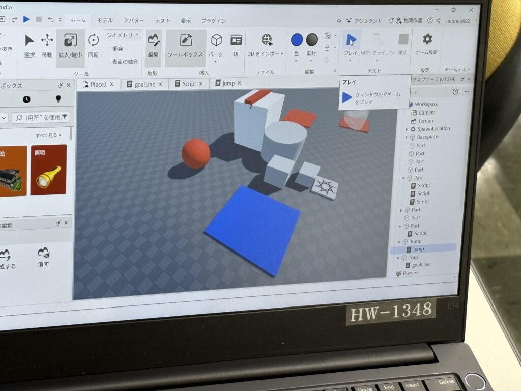Open the Toolbox search filter icon

64,117
